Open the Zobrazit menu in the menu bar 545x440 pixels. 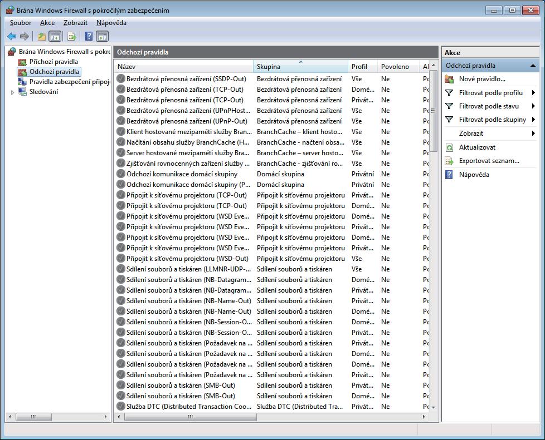tap(75, 23)
